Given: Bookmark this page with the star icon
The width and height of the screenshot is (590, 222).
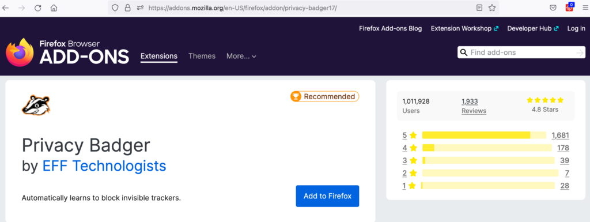Looking at the screenshot, I should point(492,8).
